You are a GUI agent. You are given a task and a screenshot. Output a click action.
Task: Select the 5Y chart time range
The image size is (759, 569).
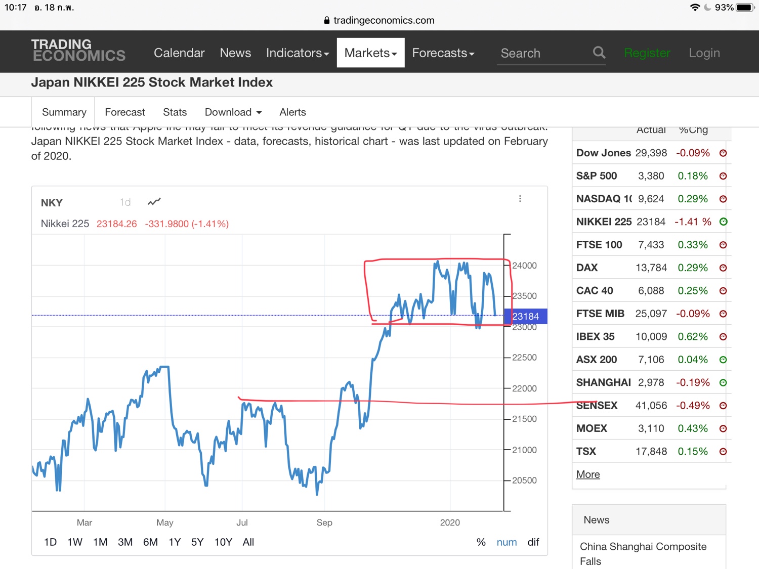(197, 542)
